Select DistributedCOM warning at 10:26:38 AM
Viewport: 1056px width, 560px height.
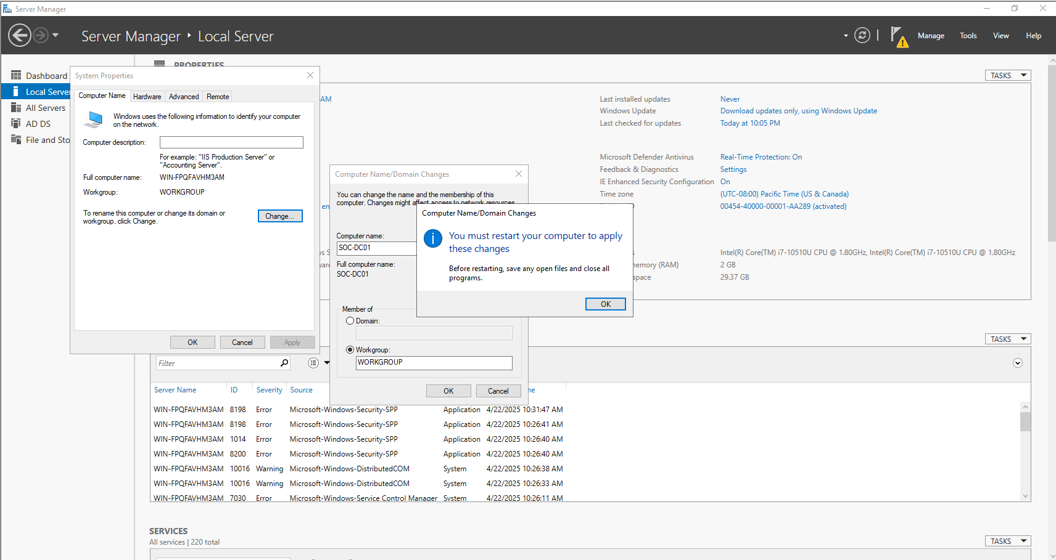(358, 469)
